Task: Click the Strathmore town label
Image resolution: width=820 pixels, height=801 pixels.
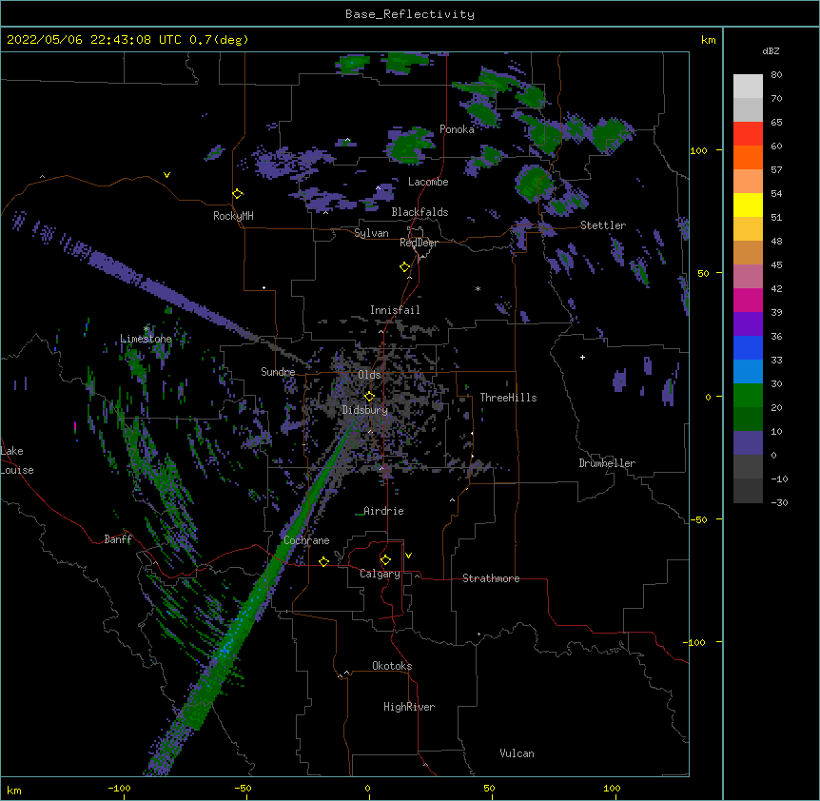Action: pos(491,578)
